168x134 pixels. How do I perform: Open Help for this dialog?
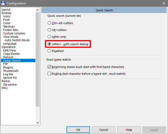pyautogui.click(x=129, y=130)
